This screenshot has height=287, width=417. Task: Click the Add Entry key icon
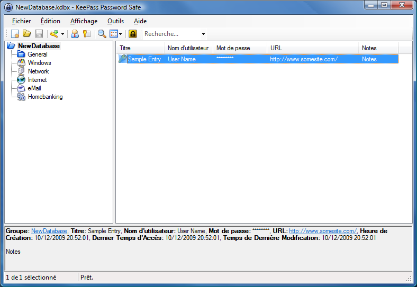tap(54, 34)
